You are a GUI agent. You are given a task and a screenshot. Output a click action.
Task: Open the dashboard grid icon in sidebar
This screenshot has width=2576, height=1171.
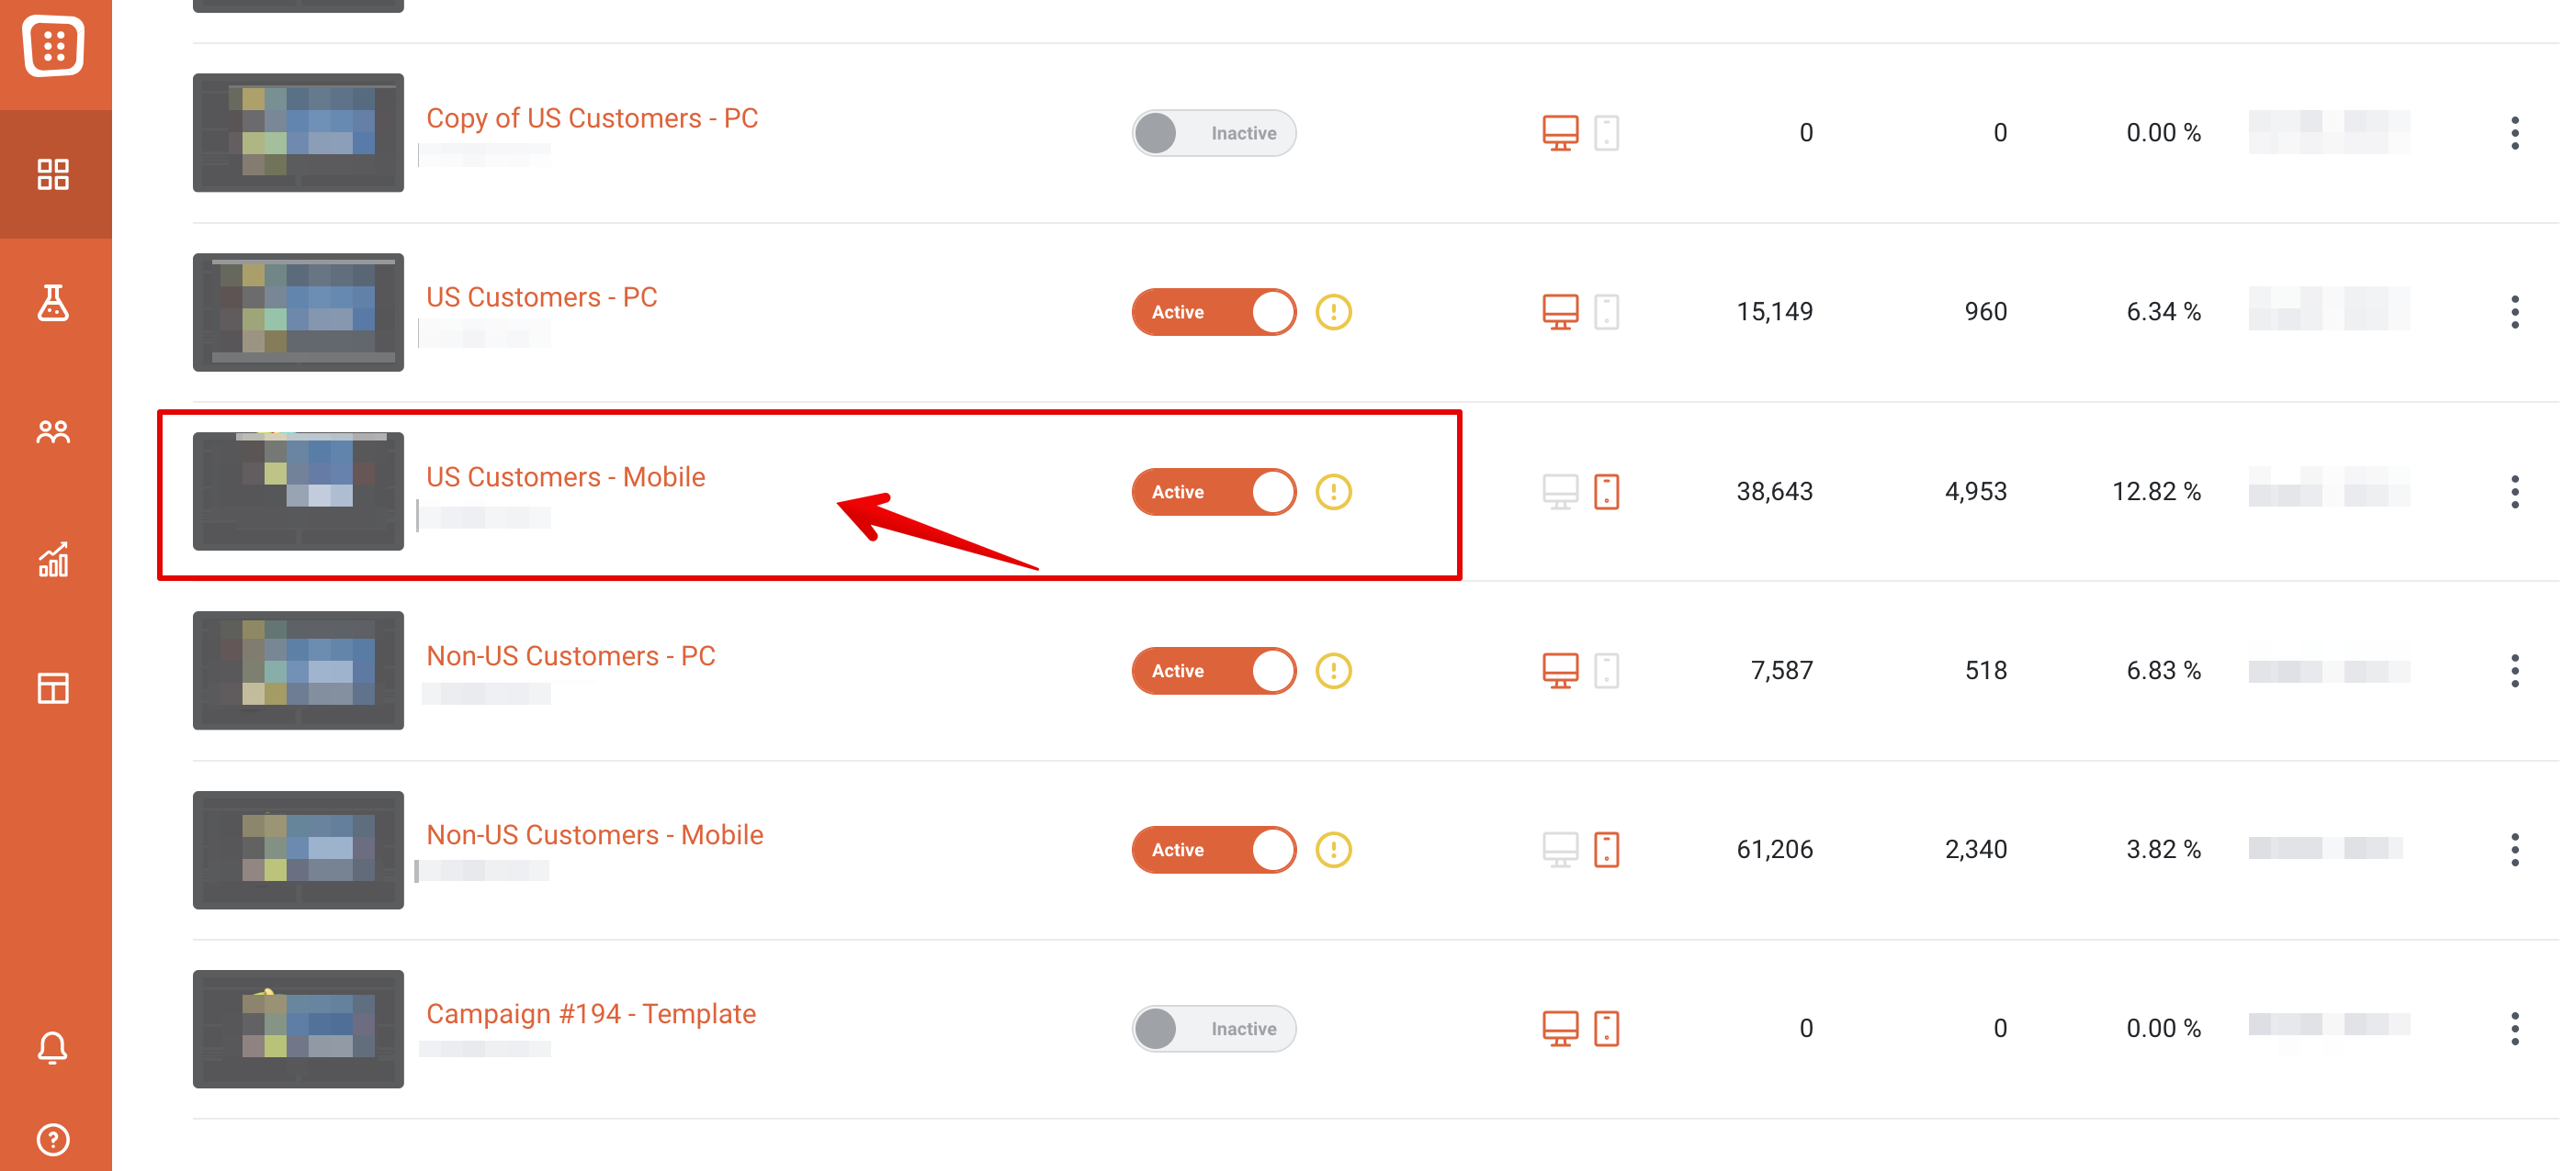(x=53, y=173)
